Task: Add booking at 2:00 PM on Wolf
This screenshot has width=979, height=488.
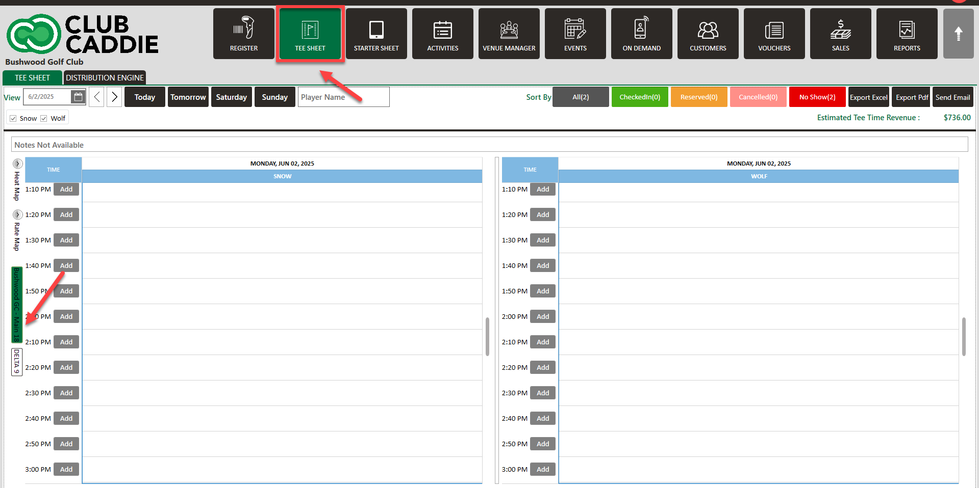Action: click(x=543, y=316)
